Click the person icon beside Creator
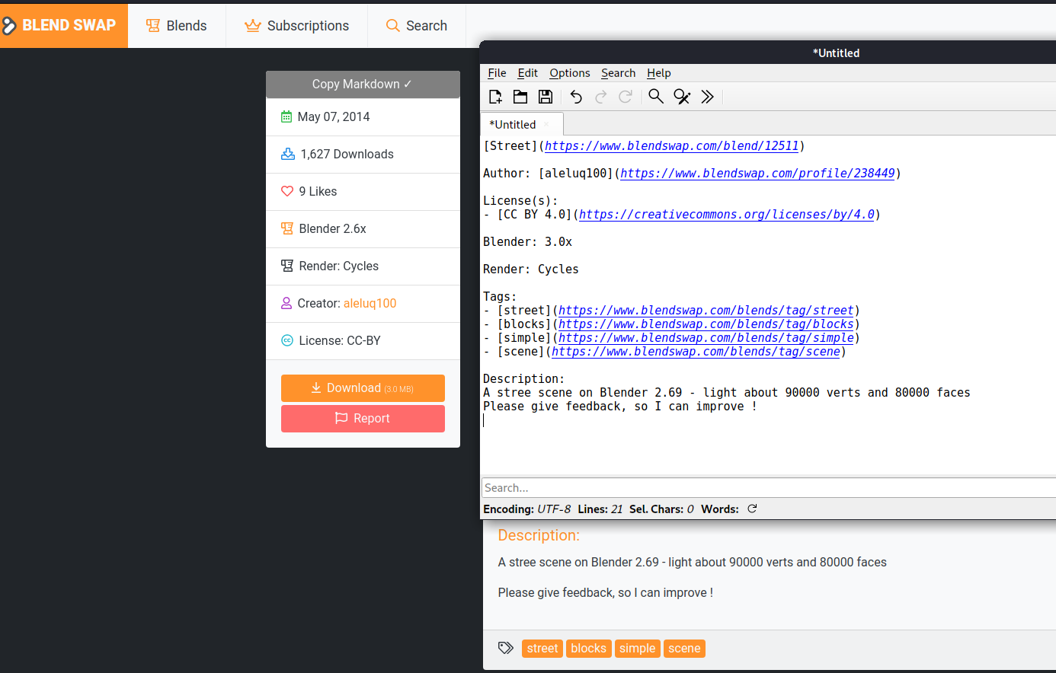The image size is (1056, 673). 286,303
